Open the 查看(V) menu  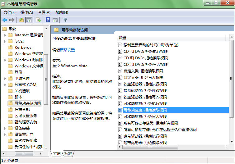pyautogui.click(x=44, y=12)
